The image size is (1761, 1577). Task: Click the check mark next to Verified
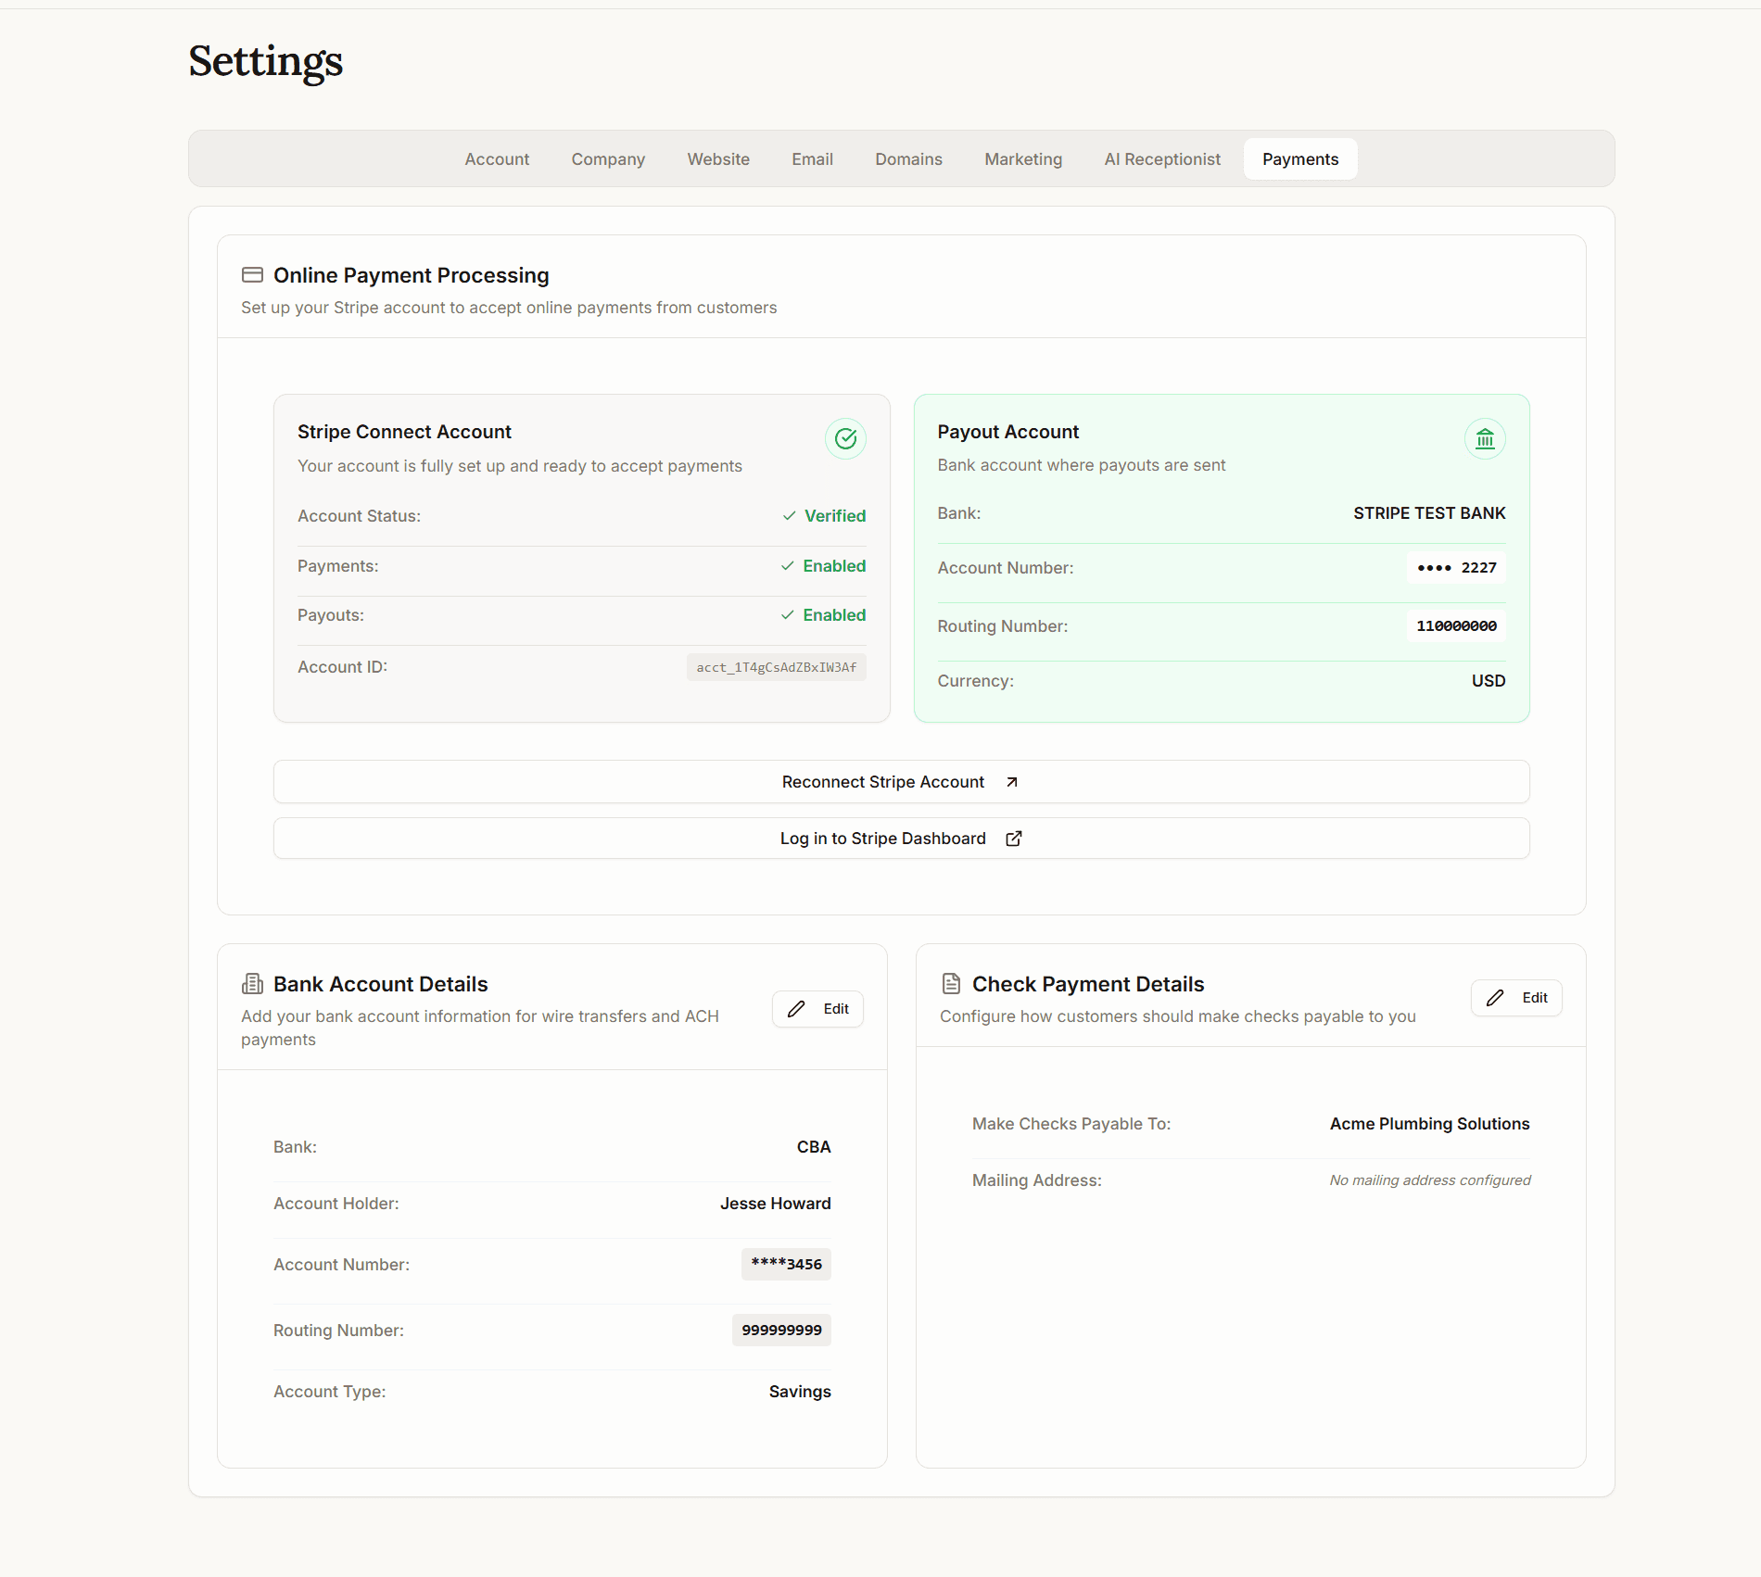(789, 516)
